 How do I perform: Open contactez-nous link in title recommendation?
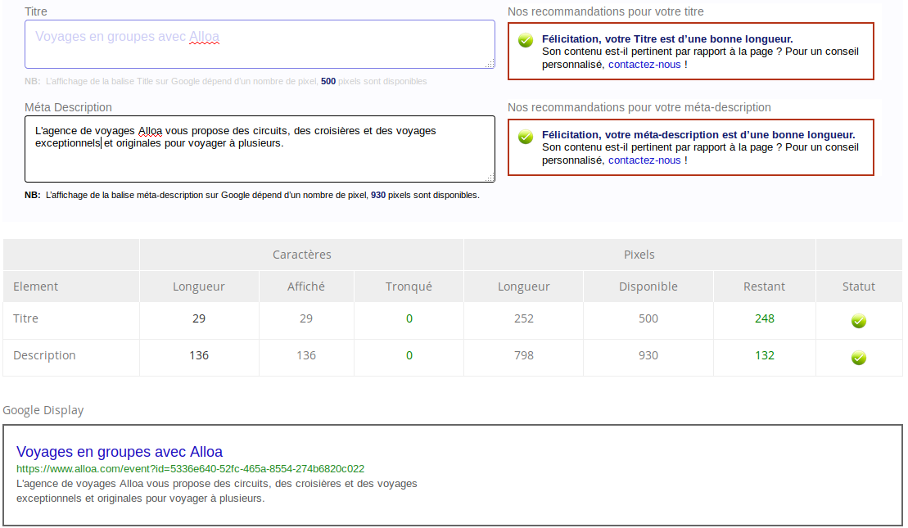644,65
